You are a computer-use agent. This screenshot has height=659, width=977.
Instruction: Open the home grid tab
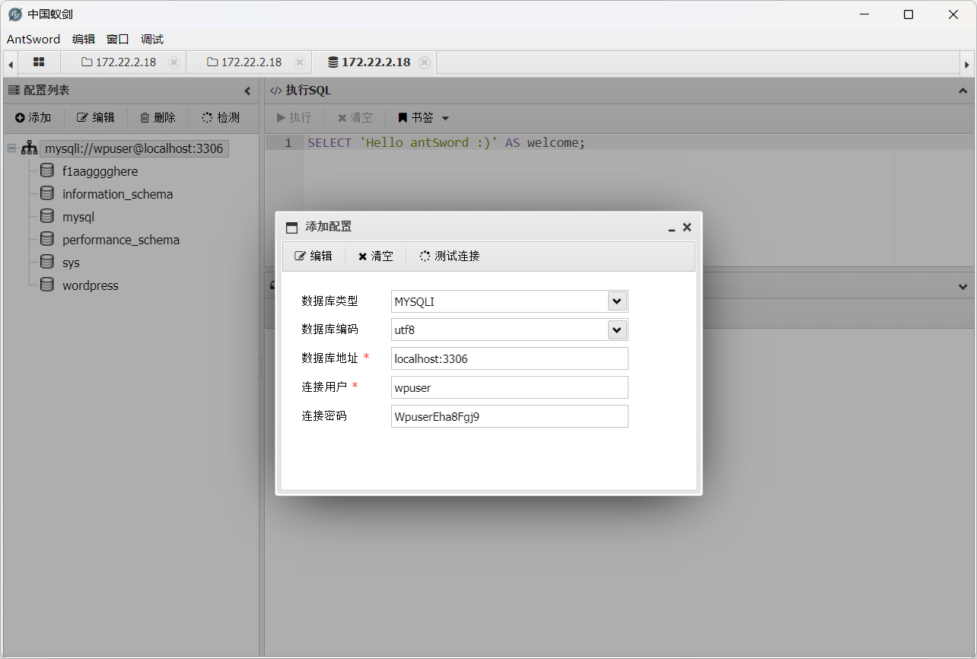39,62
